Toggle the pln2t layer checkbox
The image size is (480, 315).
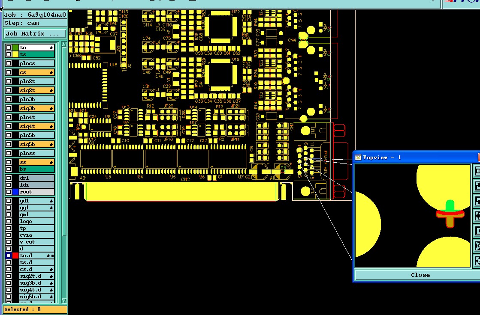(x=9, y=81)
